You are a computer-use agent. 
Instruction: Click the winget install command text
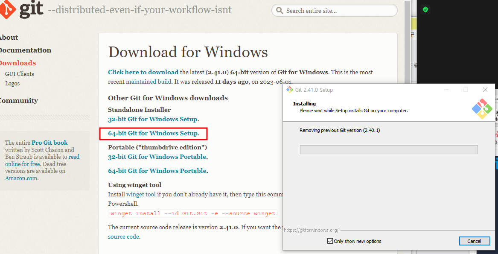coord(193,213)
